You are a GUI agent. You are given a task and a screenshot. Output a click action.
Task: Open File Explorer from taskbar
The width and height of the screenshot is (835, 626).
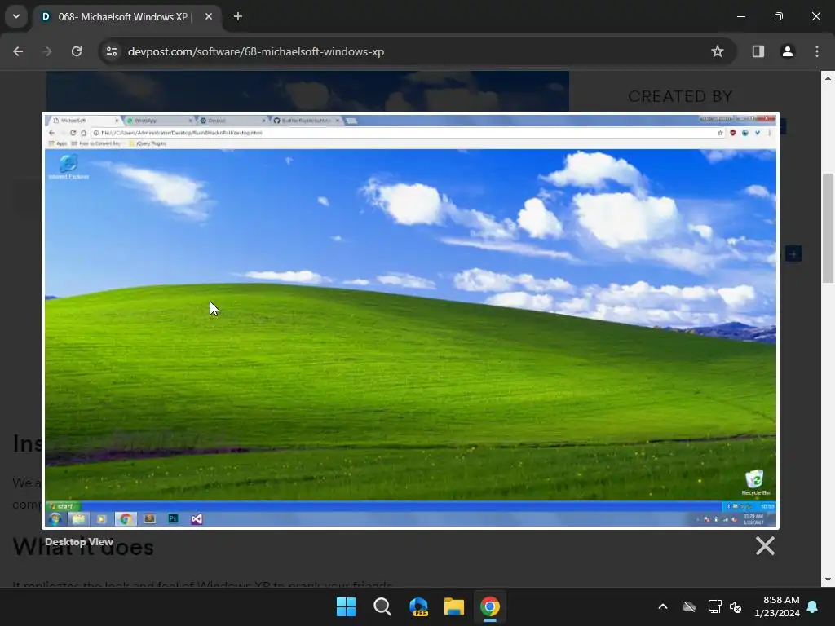coord(454,606)
